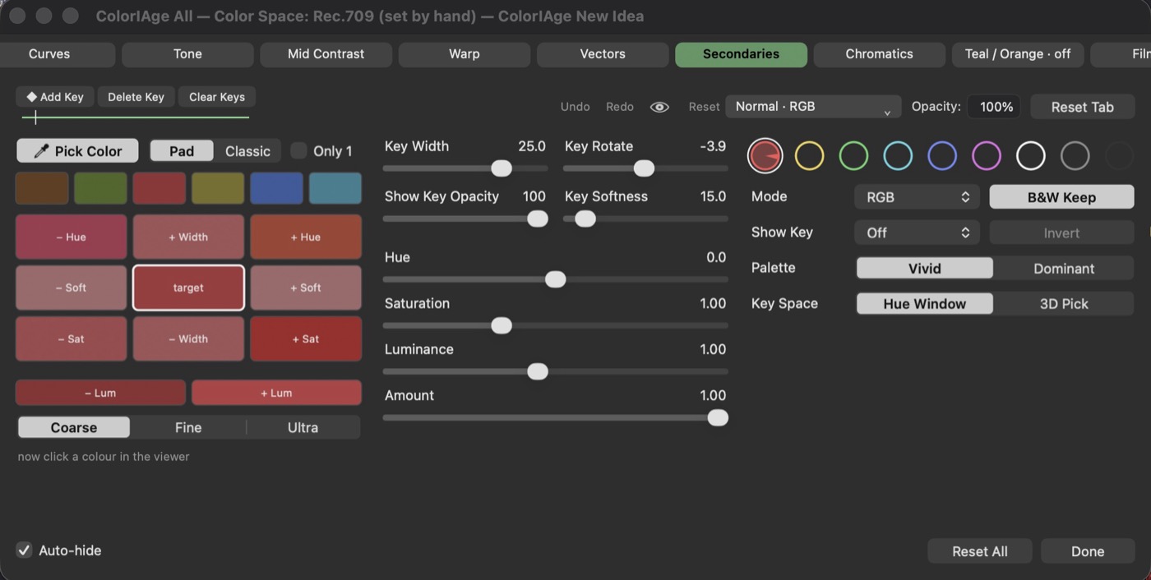
Task: Select the gray color key circle
Action: (x=1075, y=155)
